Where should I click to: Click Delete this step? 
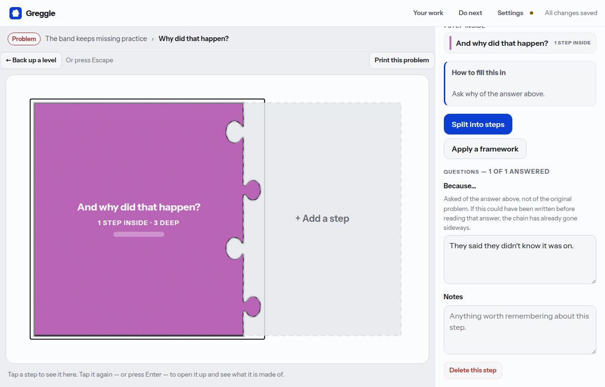coord(473,370)
